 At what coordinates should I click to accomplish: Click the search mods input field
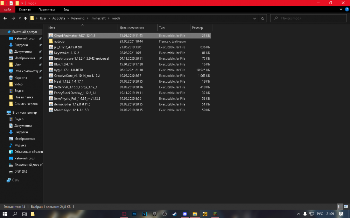point(308,18)
